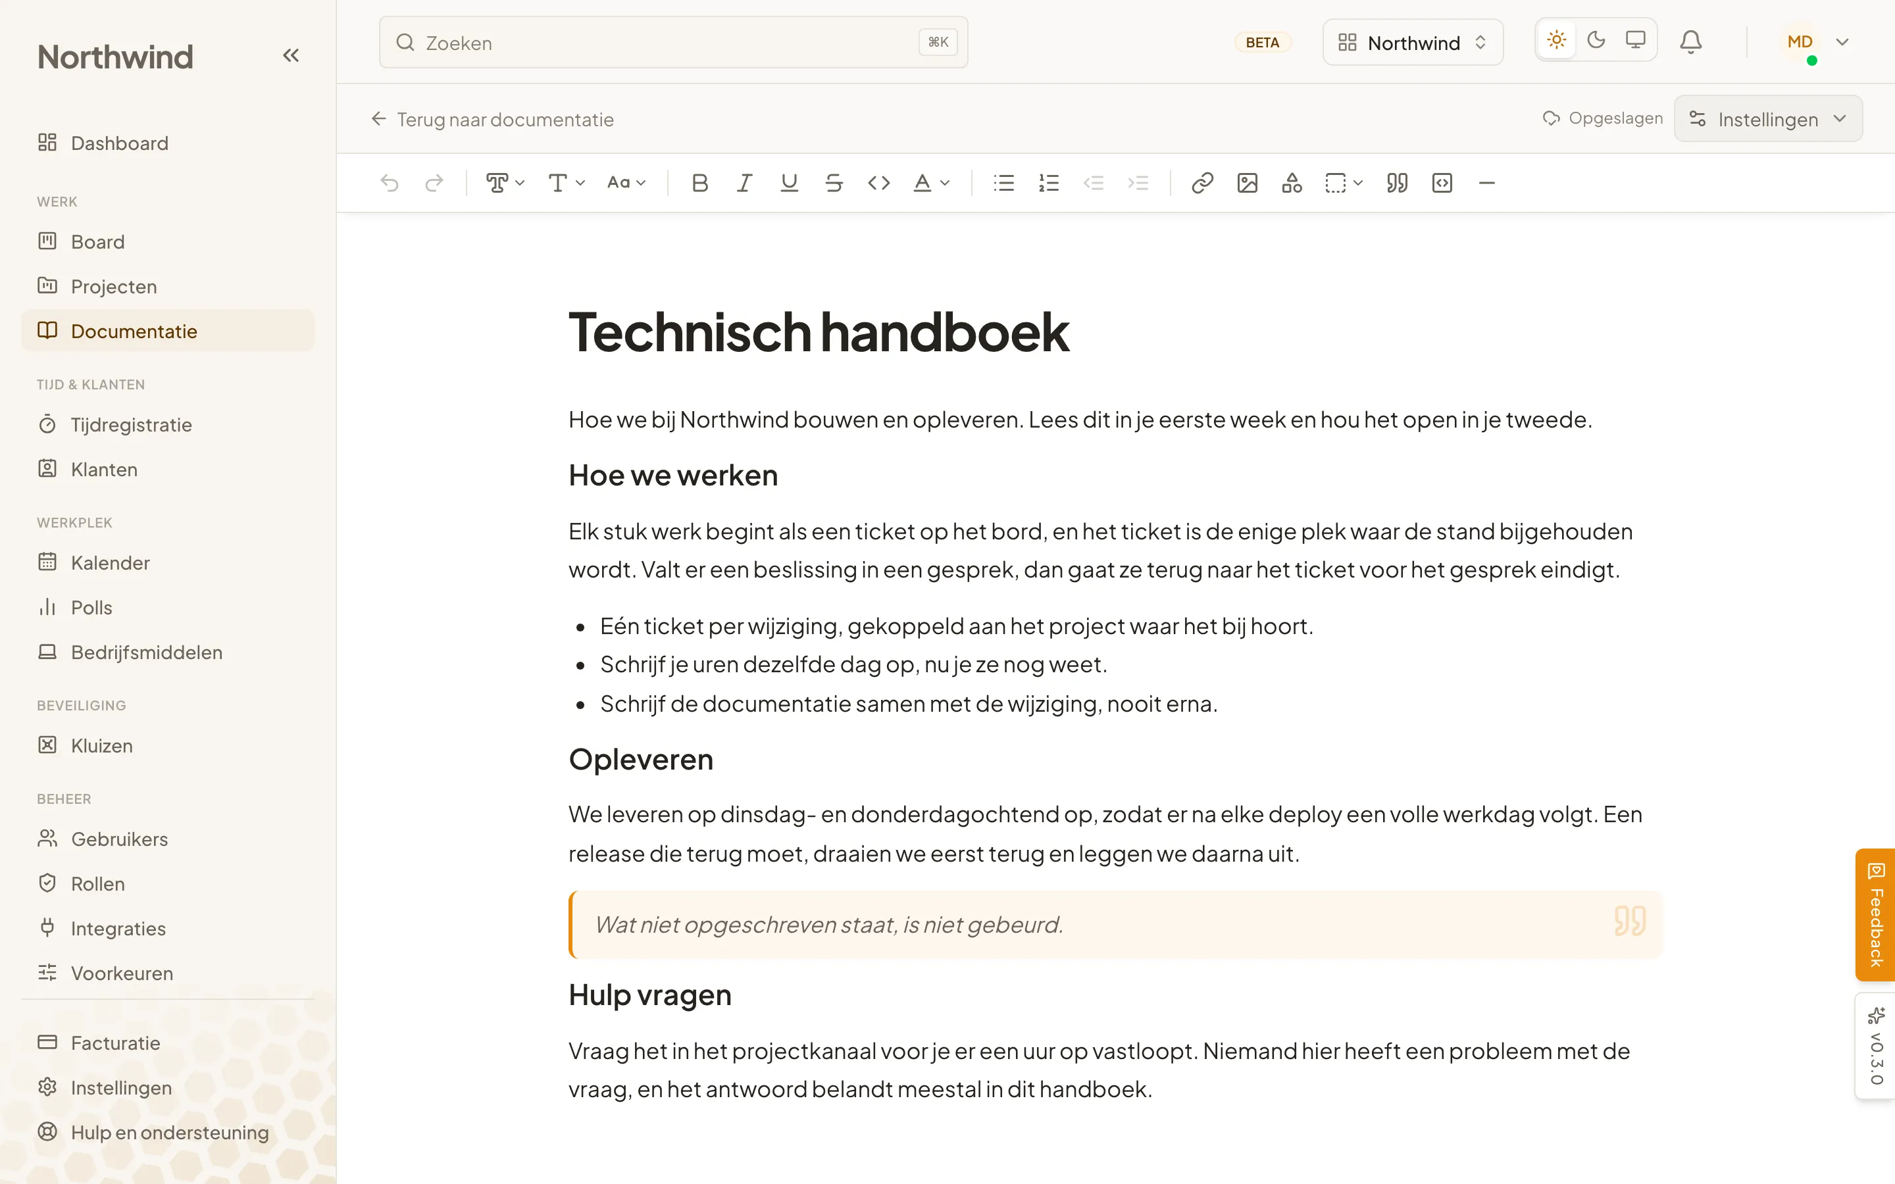Switch to the dark theme moon icon
Screen dimensions: 1895x1184
(x=1596, y=40)
